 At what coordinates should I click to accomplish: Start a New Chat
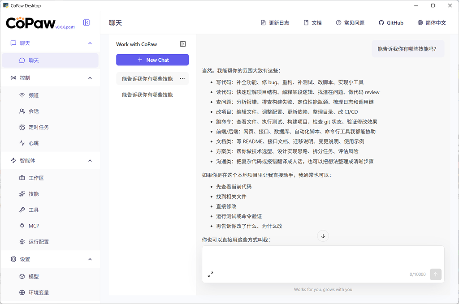(x=152, y=60)
